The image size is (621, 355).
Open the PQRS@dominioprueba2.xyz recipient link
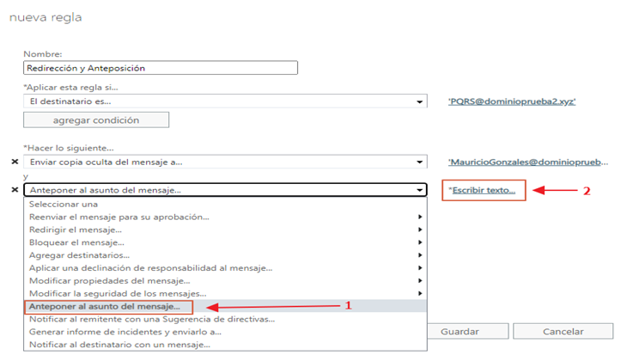512,101
